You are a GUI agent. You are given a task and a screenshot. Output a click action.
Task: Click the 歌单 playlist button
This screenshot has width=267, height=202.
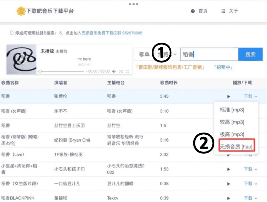click(x=144, y=54)
